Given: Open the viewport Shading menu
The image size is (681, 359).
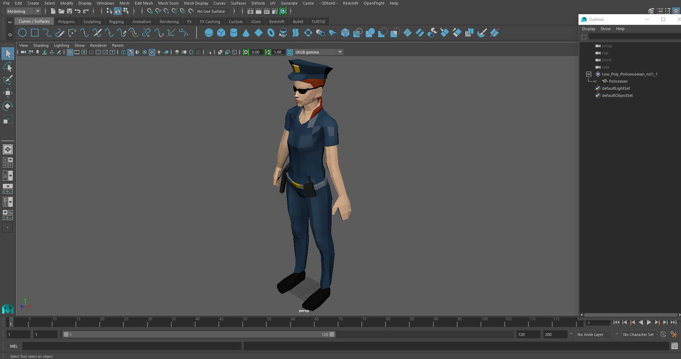Looking at the screenshot, I should [x=41, y=45].
